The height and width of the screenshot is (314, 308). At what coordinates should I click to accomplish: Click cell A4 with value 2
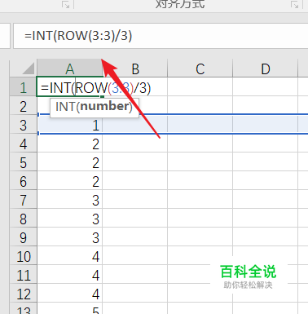coord(69,144)
